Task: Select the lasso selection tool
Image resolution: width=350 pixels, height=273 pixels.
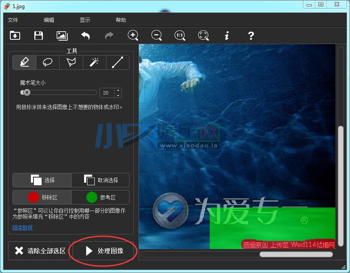Action: 48,62
